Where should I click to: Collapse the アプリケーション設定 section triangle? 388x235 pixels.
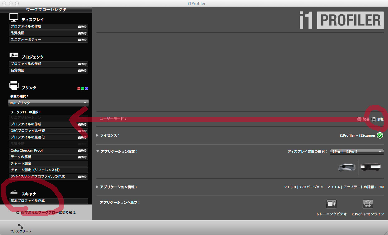pyautogui.click(x=98, y=152)
